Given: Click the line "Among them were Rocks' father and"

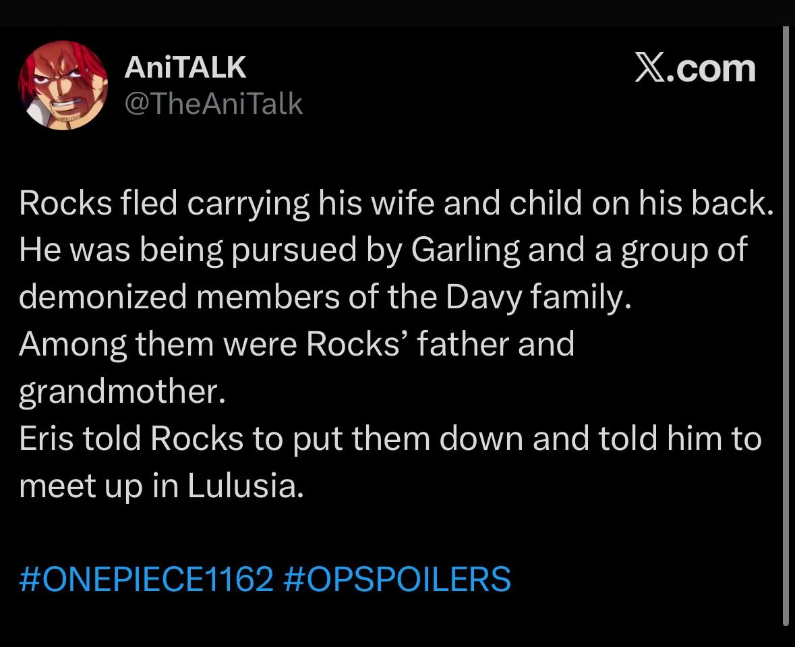Looking at the screenshot, I should [297, 344].
